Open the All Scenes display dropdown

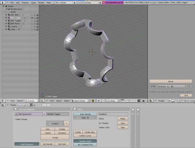31,101
